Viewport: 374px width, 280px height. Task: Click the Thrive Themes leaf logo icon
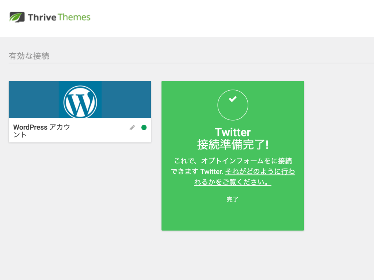[x=17, y=17]
